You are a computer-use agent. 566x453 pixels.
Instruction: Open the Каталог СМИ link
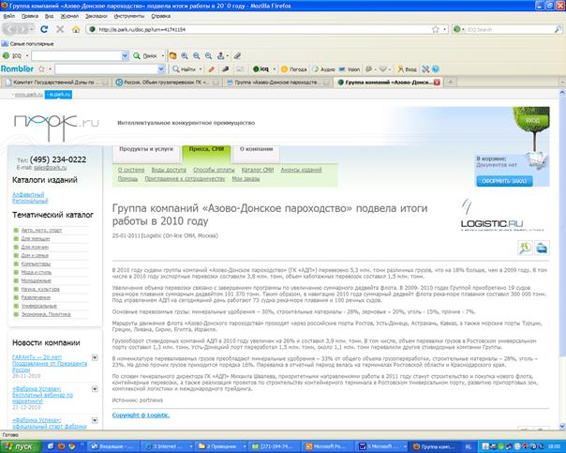click(x=258, y=170)
